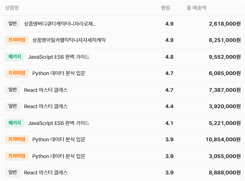Select the 10,854,000원 revenue cell
Viewport: 245px width, 181px height.
[x=223, y=140]
